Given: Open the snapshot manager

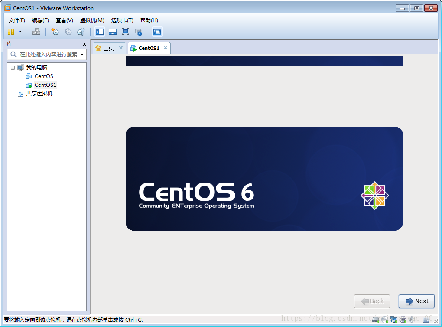Looking at the screenshot, I should pos(81,32).
